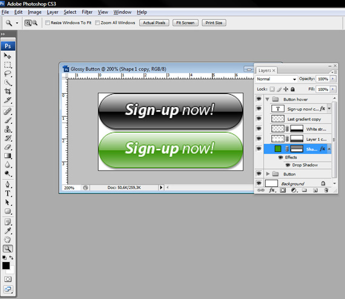Create new adjustment layer

(294, 190)
